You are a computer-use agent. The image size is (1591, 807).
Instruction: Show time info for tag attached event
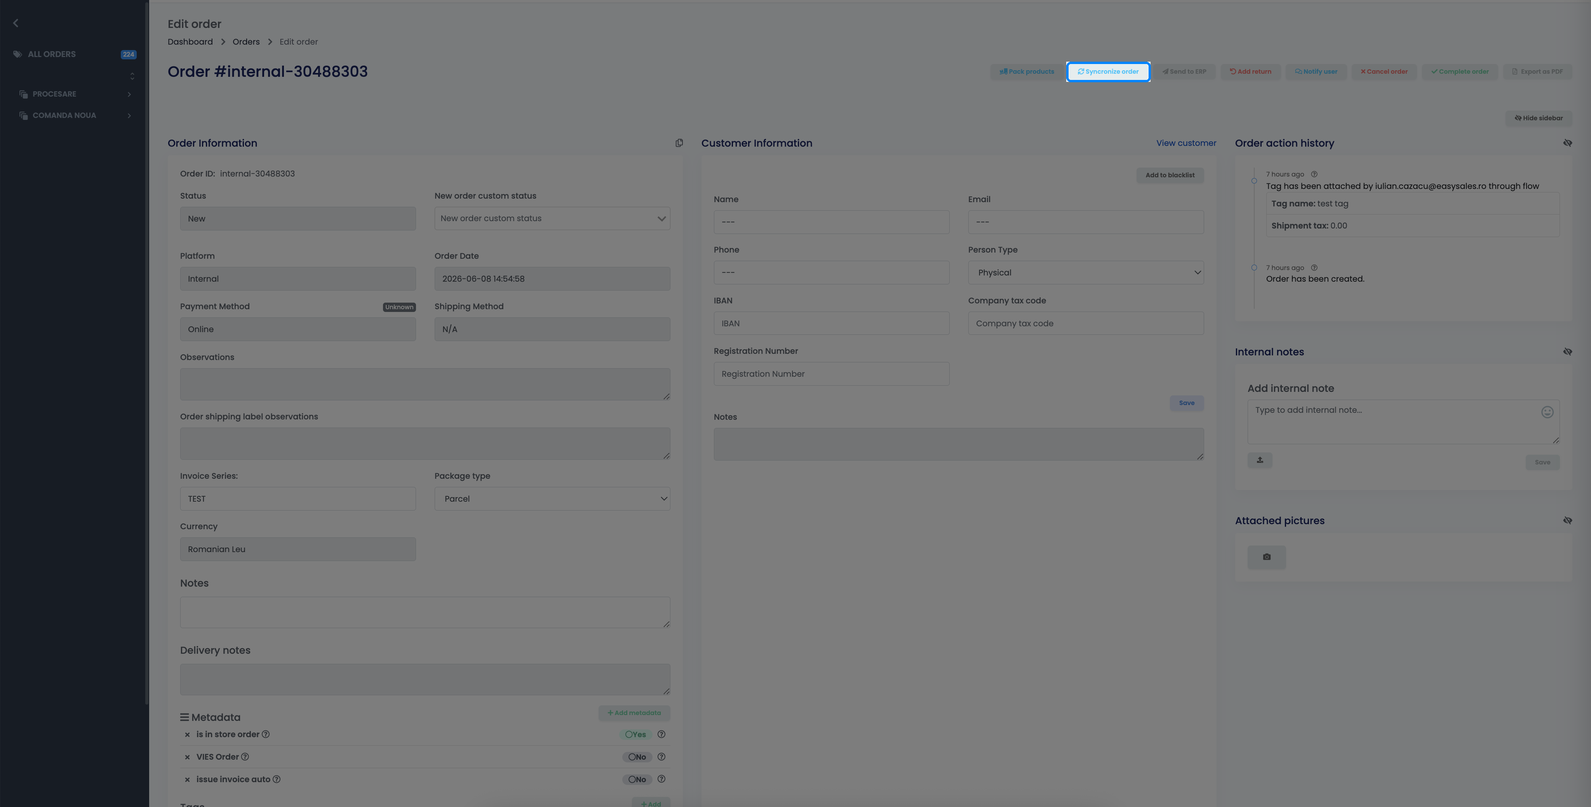pyautogui.click(x=1314, y=175)
